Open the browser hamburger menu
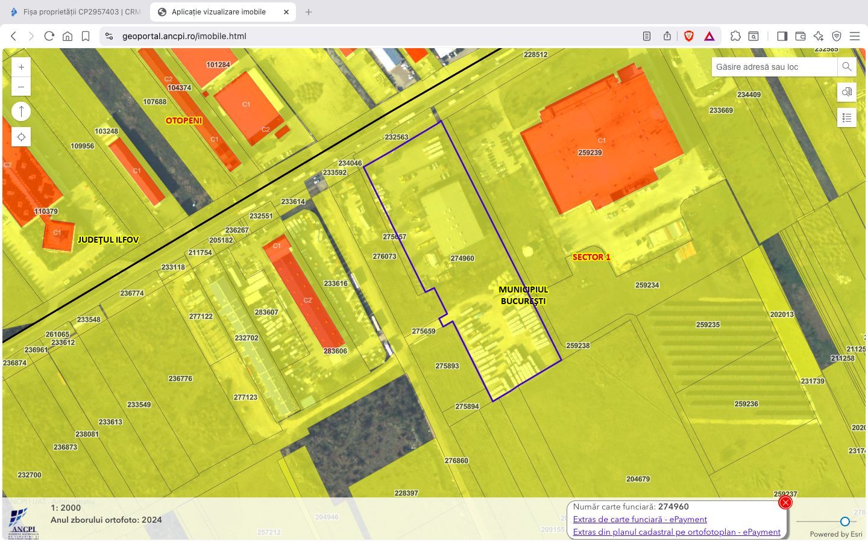The image size is (868, 542). (x=855, y=36)
